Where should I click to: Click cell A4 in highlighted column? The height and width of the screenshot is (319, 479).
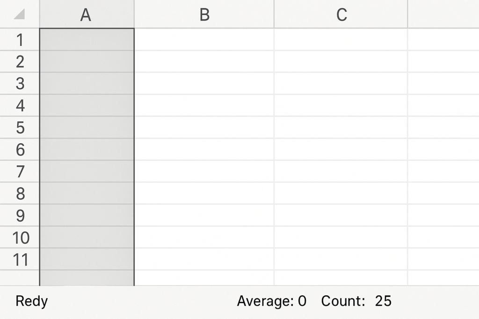point(87,106)
